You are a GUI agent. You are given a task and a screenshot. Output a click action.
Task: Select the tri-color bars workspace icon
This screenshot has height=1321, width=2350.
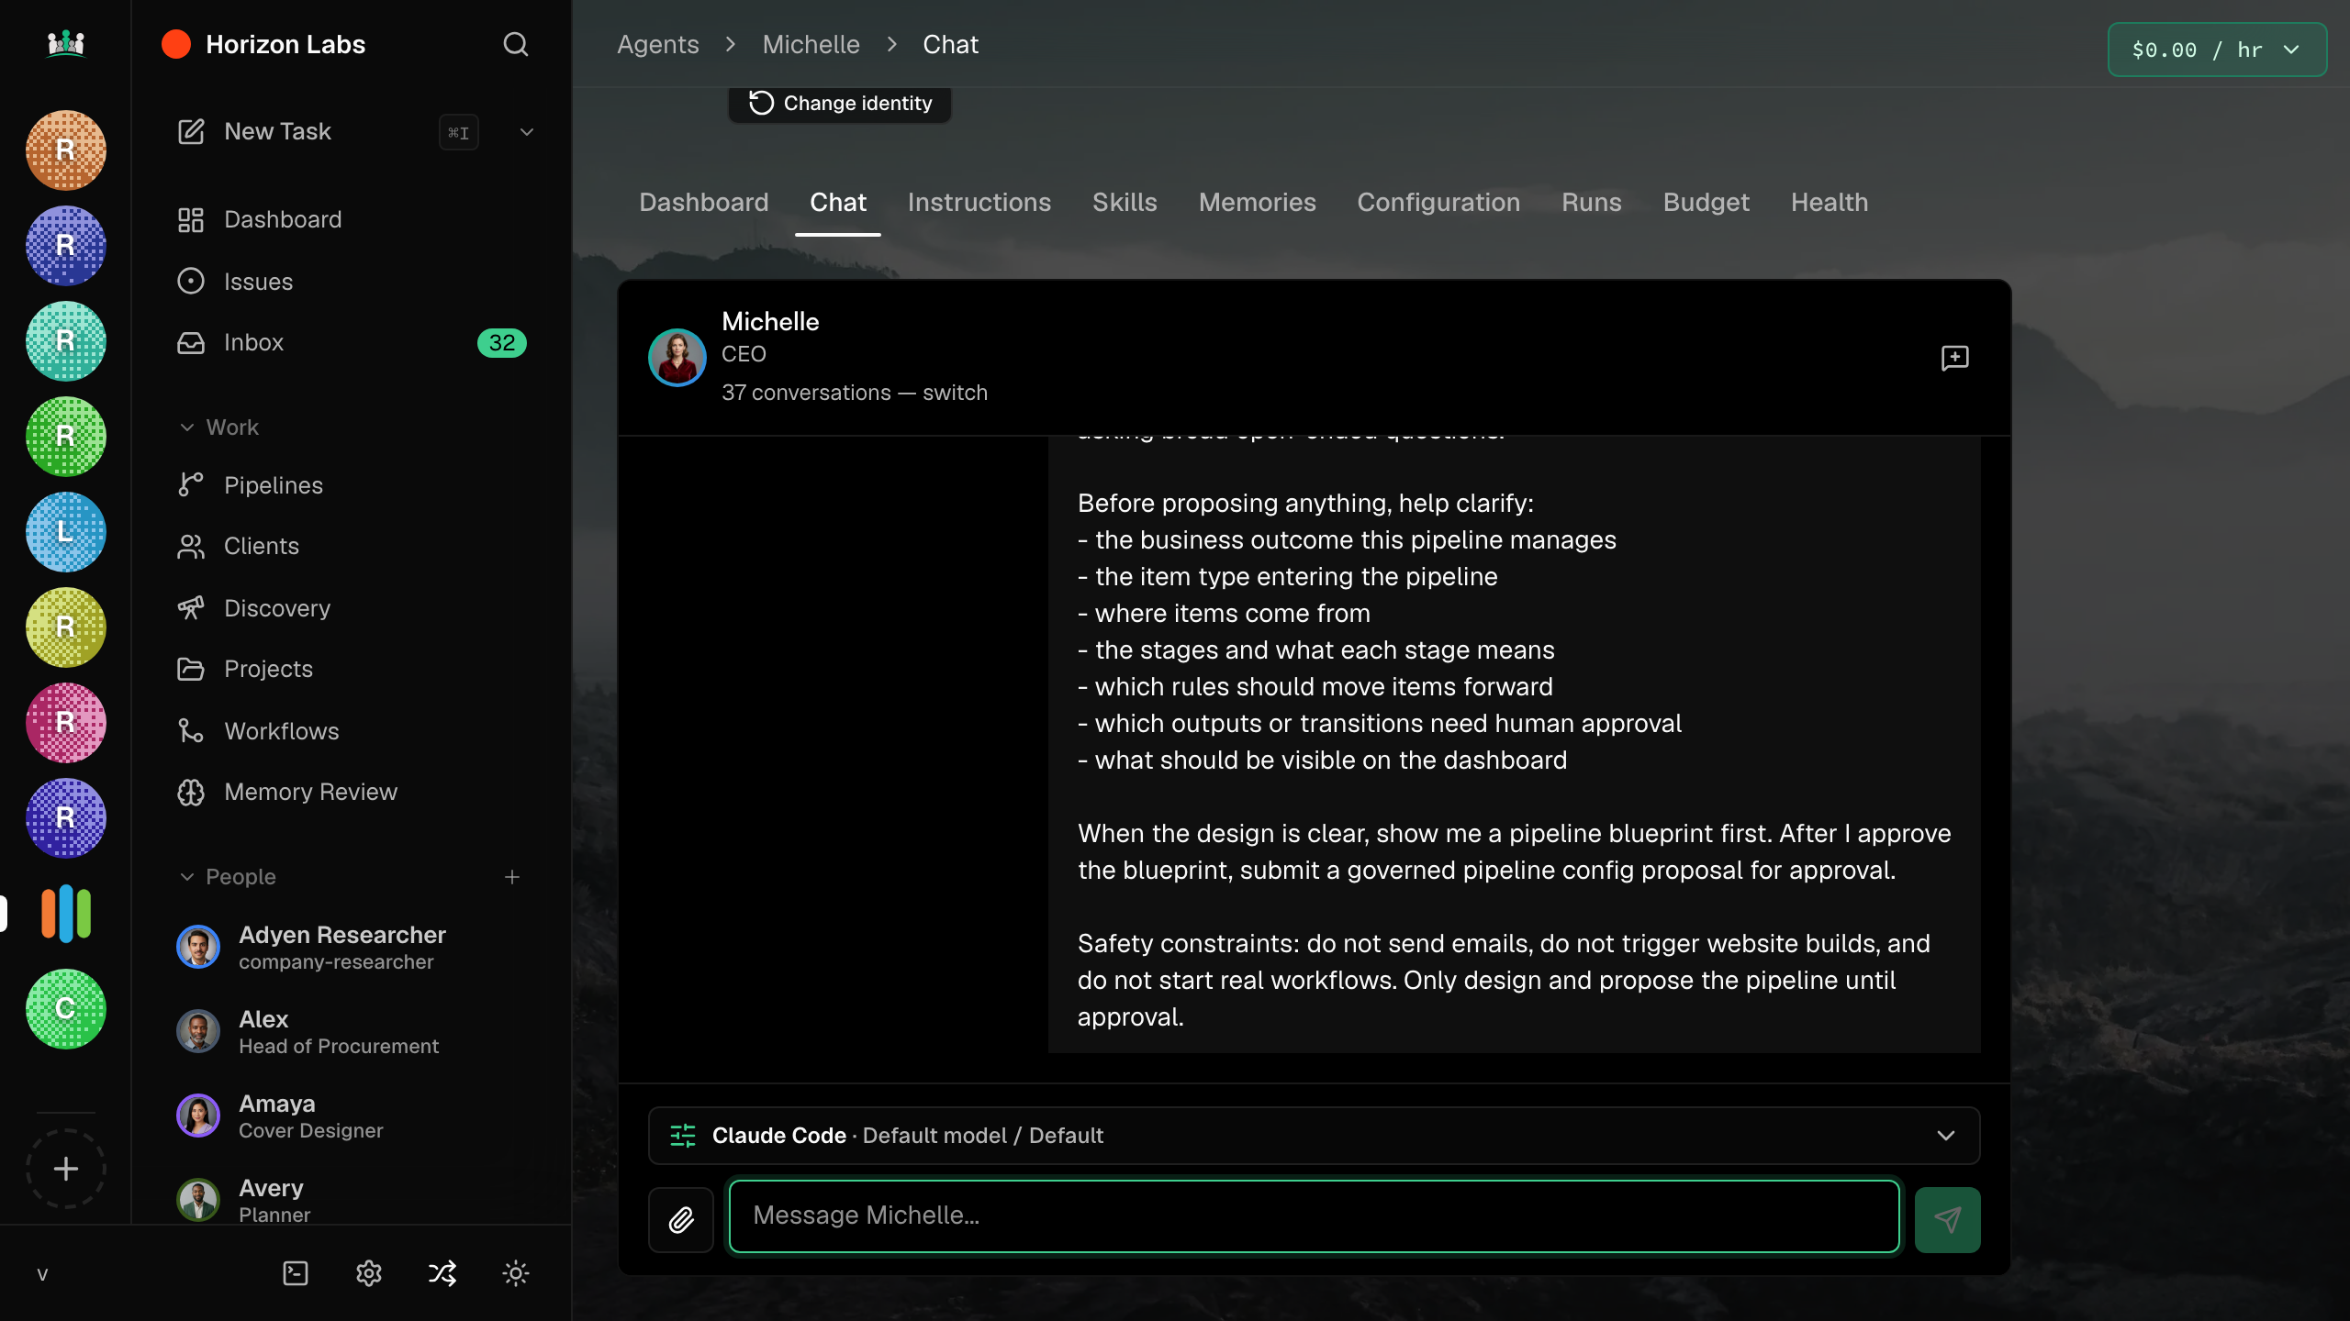coord(66,914)
